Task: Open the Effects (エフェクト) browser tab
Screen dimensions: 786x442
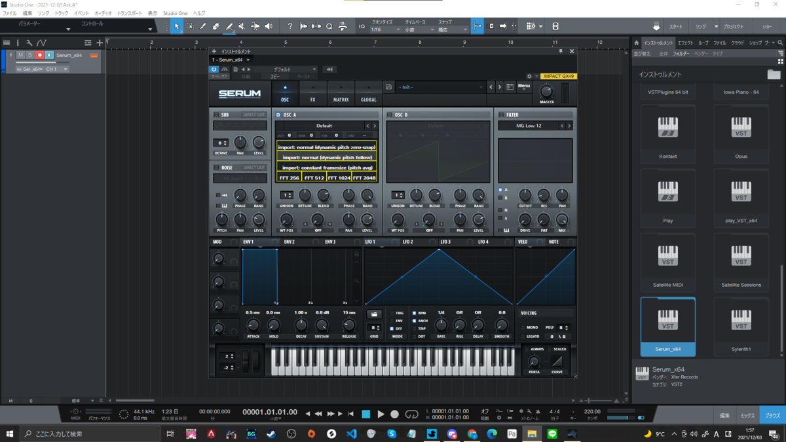Action: click(x=685, y=43)
